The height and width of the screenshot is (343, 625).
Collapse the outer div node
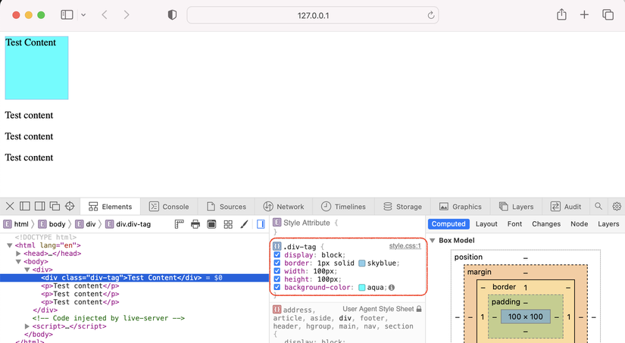pos(27,270)
